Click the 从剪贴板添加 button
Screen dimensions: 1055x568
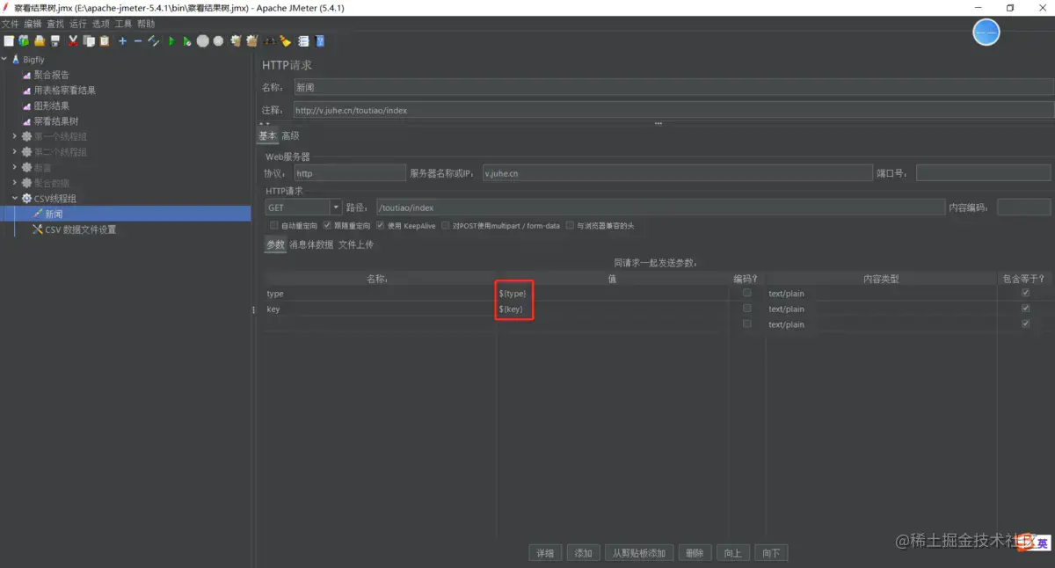click(639, 553)
